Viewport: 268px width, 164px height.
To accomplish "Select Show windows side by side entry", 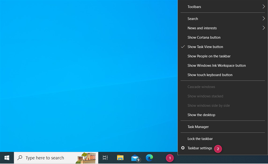I will click(x=223, y=106).
